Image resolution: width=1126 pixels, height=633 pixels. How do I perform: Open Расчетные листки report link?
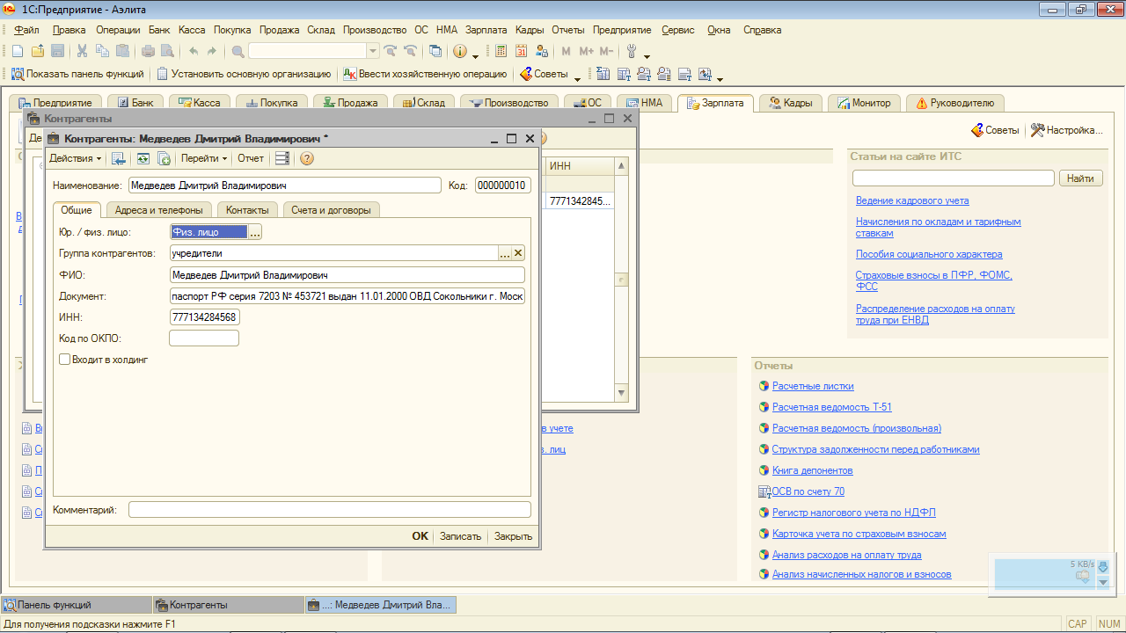click(813, 386)
